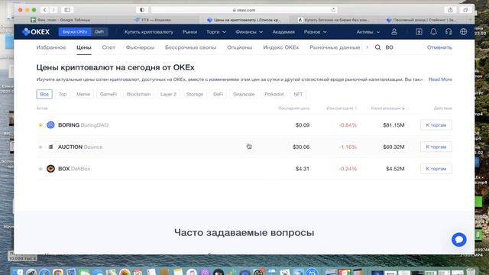This screenshot has width=489, height=275.
Task: Filter by the Meme category
Action: [x=83, y=94]
